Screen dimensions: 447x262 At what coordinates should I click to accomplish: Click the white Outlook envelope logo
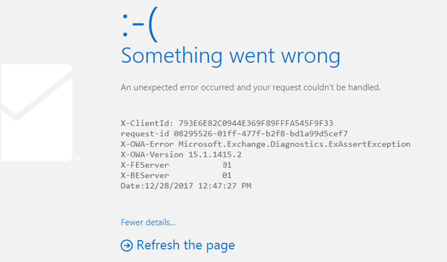pyautogui.click(x=37, y=112)
